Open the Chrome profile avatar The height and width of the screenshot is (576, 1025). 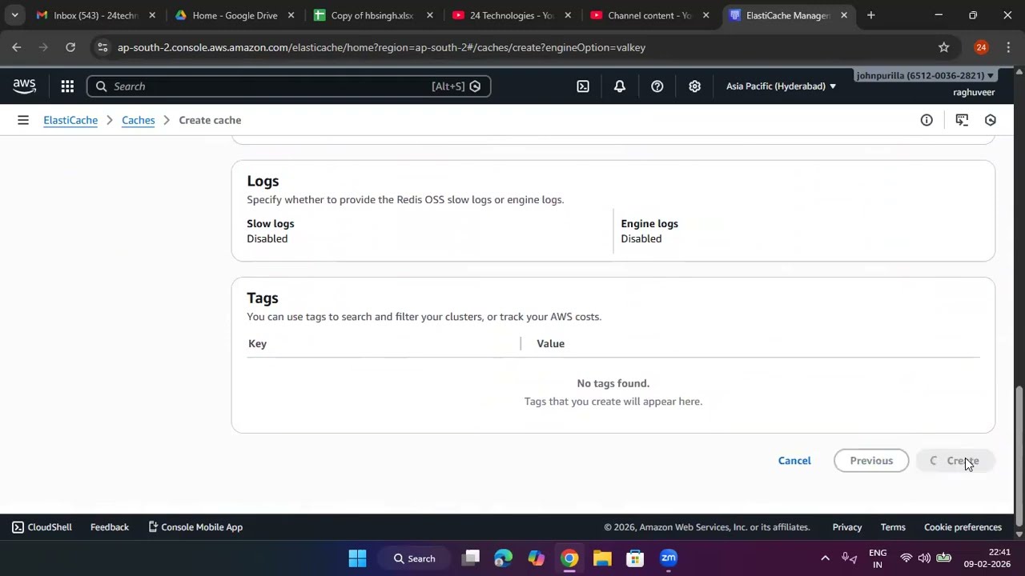(x=981, y=47)
